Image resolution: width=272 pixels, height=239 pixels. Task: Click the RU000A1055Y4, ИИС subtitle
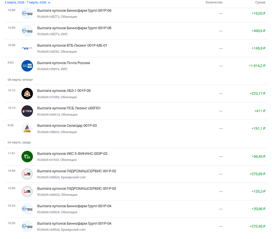pyautogui.click(x=52, y=69)
